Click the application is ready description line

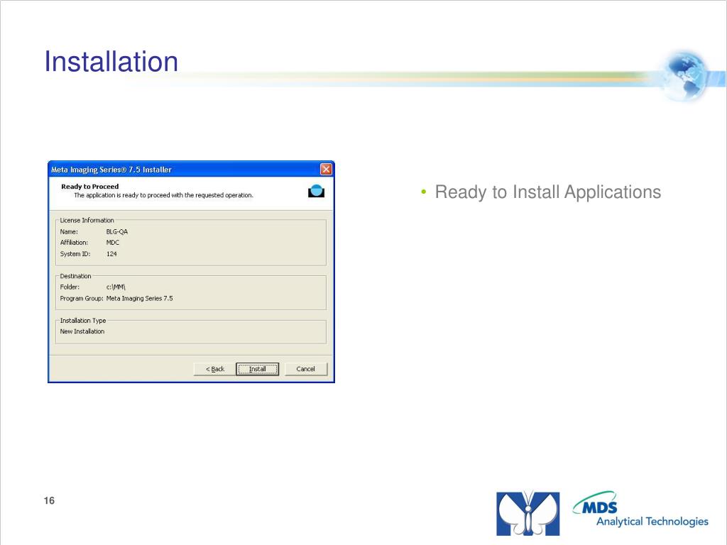coord(164,195)
